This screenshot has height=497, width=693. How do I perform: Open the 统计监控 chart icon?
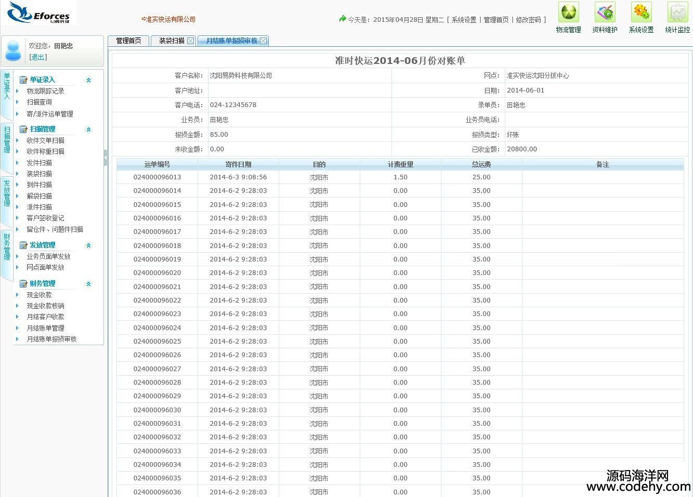(677, 13)
